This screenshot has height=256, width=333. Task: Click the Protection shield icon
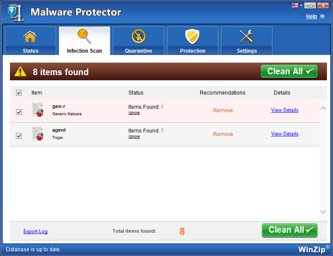pyautogui.click(x=192, y=37)
